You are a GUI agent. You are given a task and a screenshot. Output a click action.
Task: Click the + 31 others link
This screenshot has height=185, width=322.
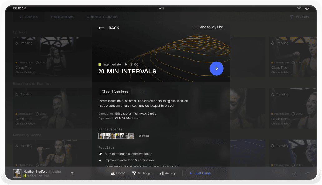click(143, 136)
